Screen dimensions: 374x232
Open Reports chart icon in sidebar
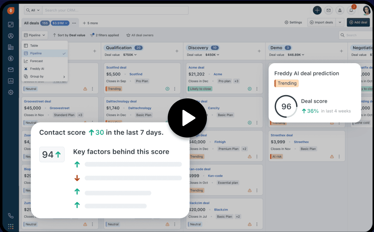click(x=11, y=81)
